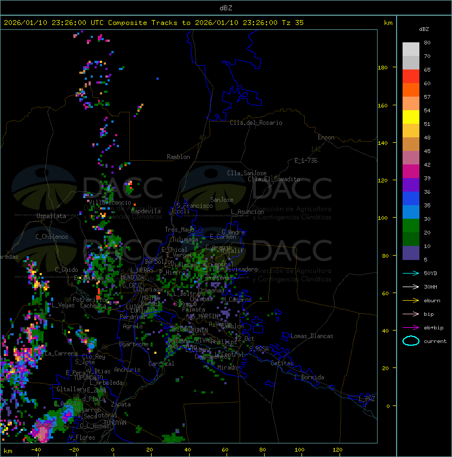Image resolution: width=452 pixels, height=457 pixels.
Task: Click the S_ROSA map label
Action: click(x=259, y=349)
